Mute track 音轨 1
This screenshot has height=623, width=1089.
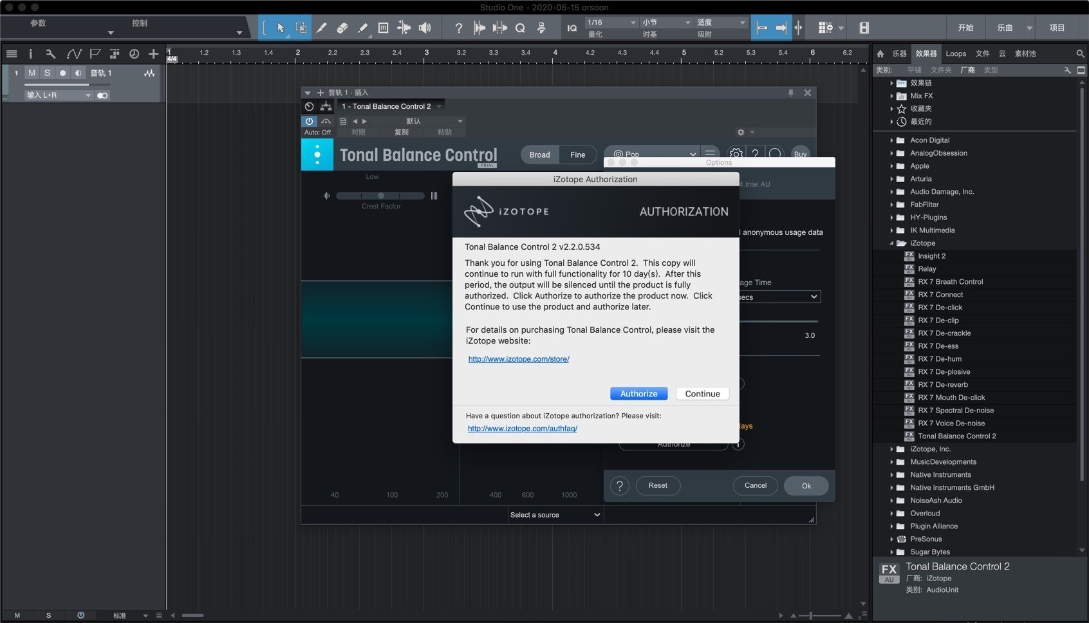tap(32, 73)
